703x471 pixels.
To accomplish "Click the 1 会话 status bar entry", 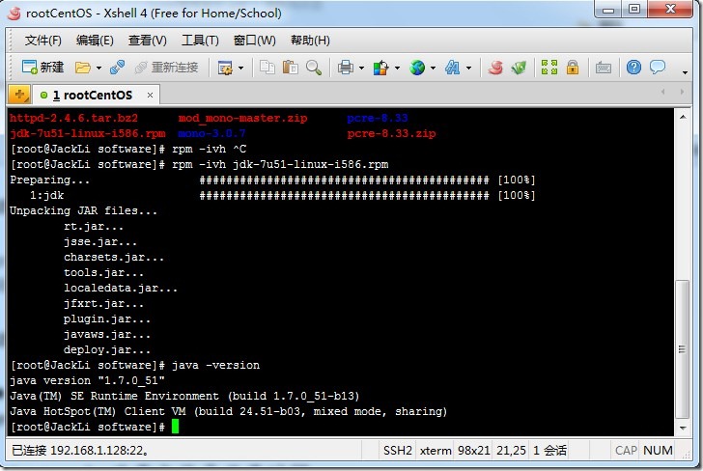I will tap(549, 450).
